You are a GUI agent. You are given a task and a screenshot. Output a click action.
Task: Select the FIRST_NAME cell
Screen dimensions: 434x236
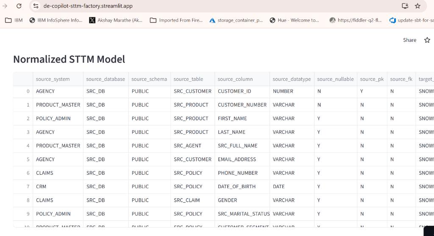(x=242, y=118)
